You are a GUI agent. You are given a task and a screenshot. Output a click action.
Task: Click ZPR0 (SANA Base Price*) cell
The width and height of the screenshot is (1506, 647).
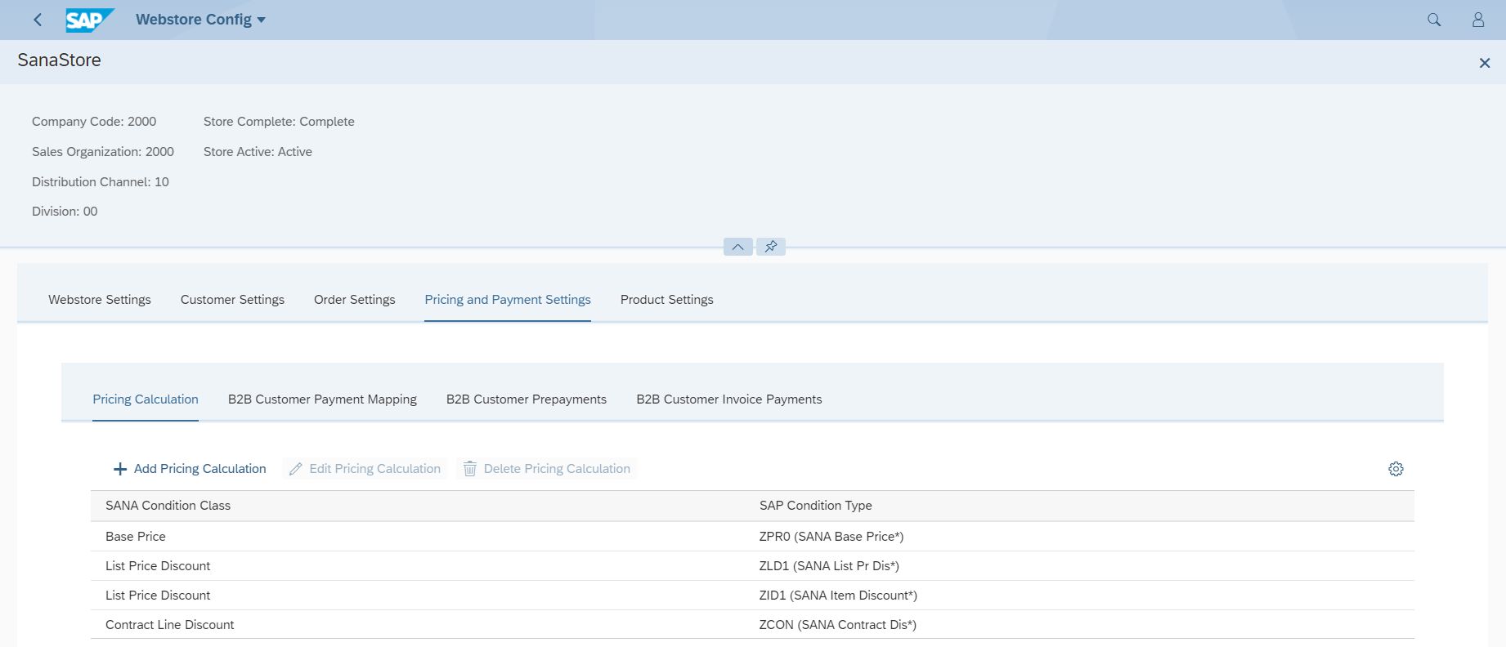(831, 537)
